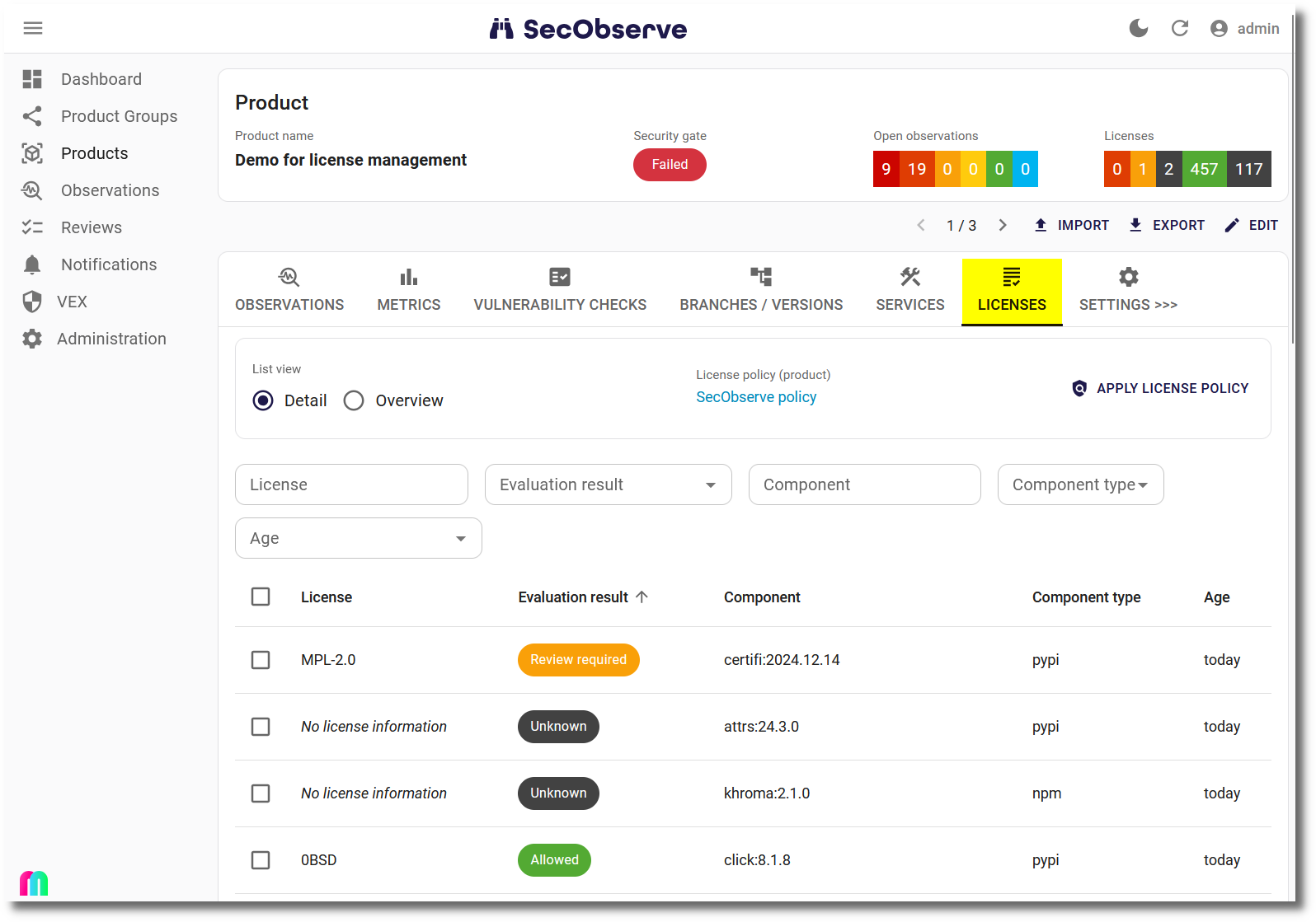
Task: Go to next product with right chevron
Action: pyautogui.click(x=1003, y=225)
